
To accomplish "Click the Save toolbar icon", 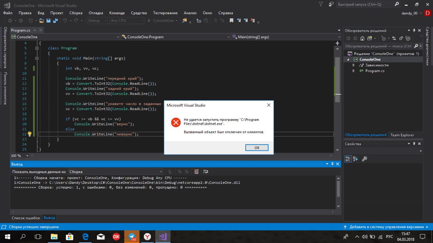I will coord(48,21).
